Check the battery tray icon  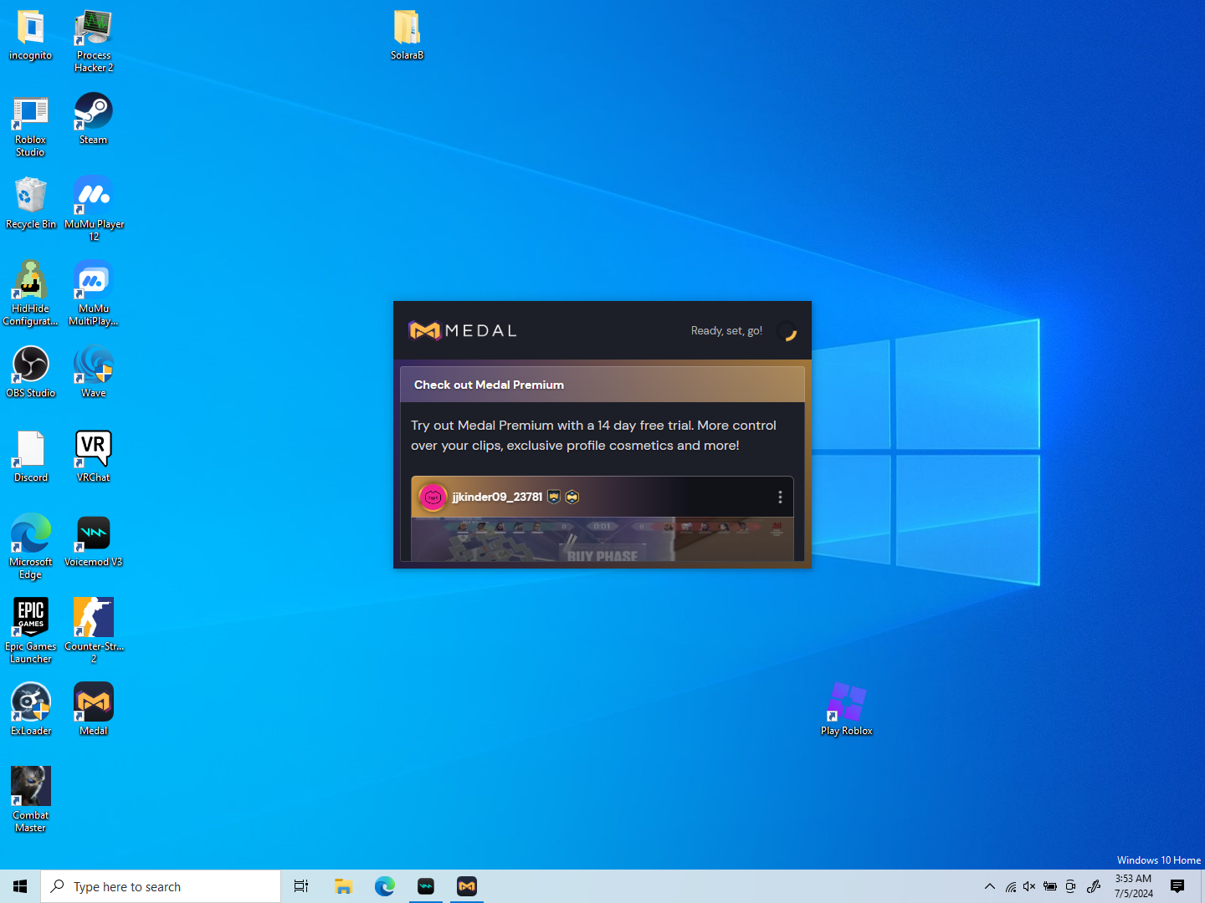[x=1050, y=886]
